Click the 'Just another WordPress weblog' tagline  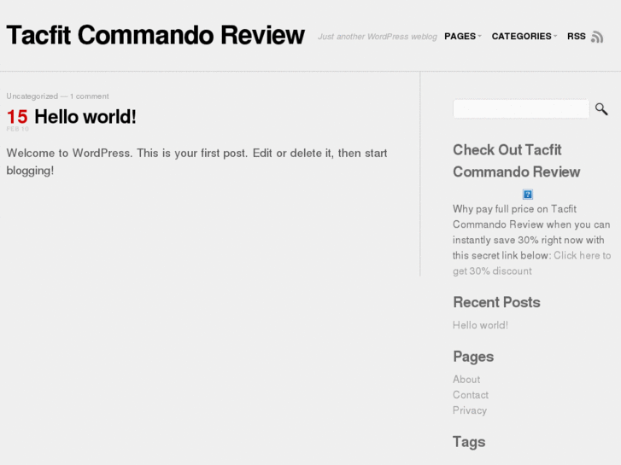tap(378, 37)
